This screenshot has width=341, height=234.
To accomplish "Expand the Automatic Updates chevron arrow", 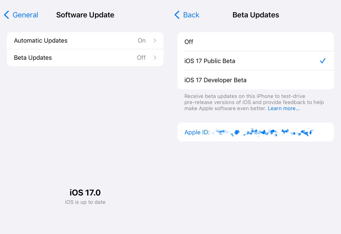I will [155, 41].
